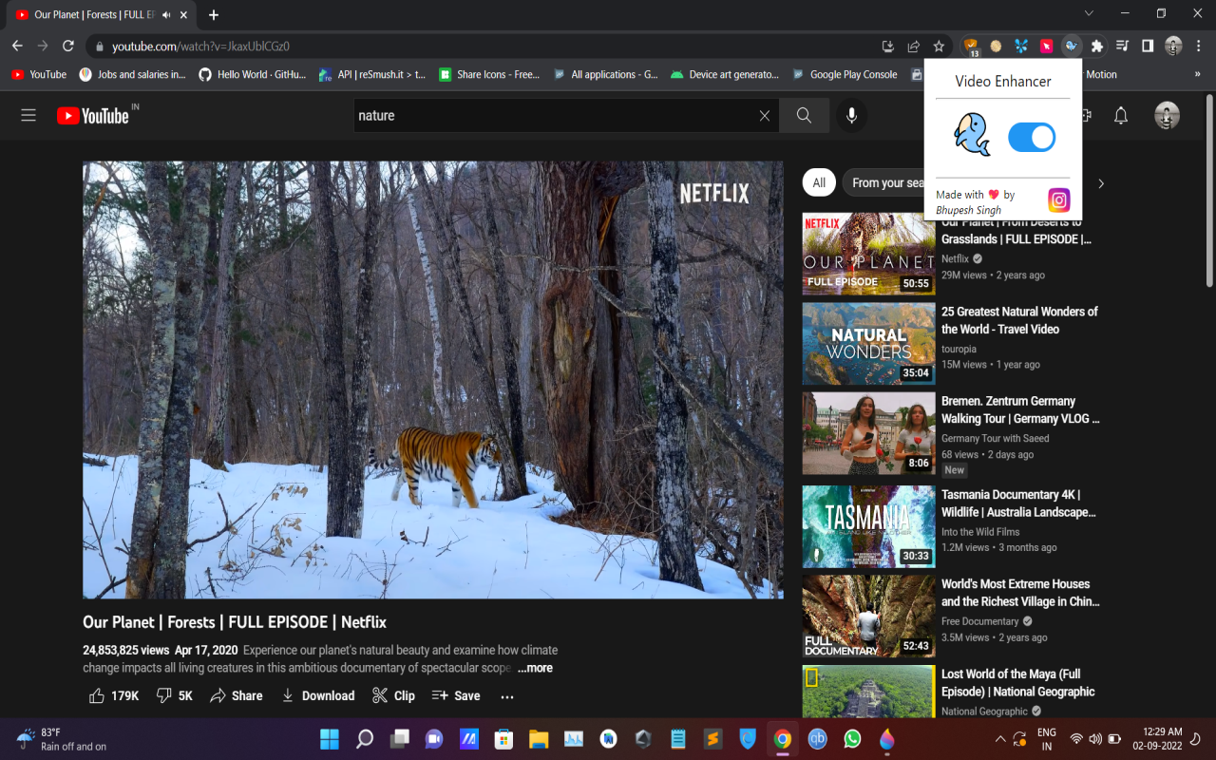
Task: Open Chrome tab search dropdown arrow
Action: 1089,13
